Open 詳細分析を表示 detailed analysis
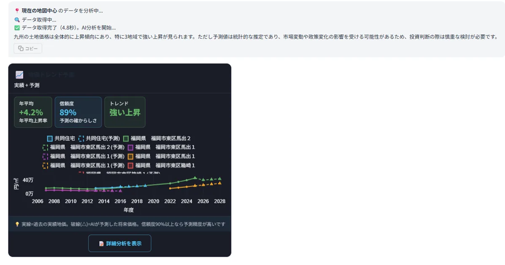505x265 pixels. coord(120,244)
